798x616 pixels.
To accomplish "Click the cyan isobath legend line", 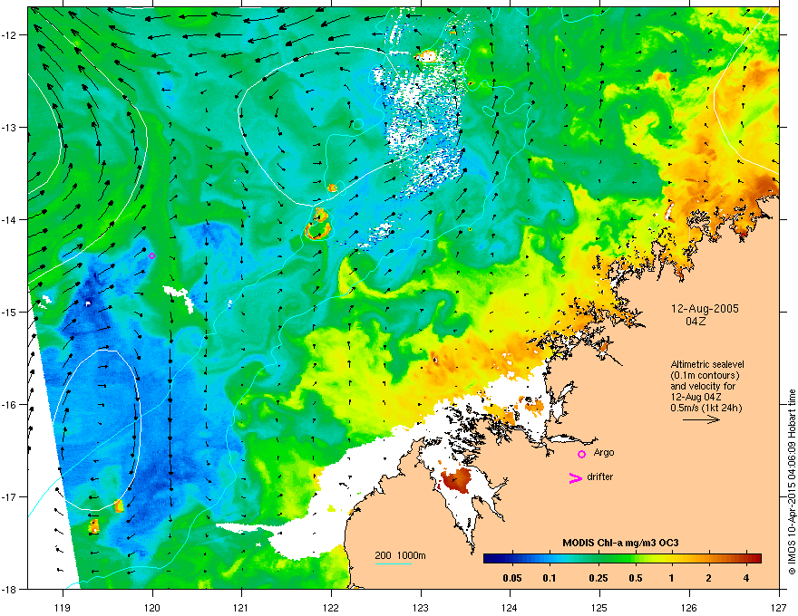I will [393, 564].
